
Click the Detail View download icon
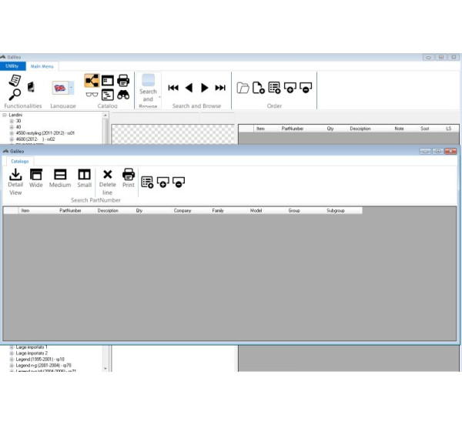[x=15, y=175]
